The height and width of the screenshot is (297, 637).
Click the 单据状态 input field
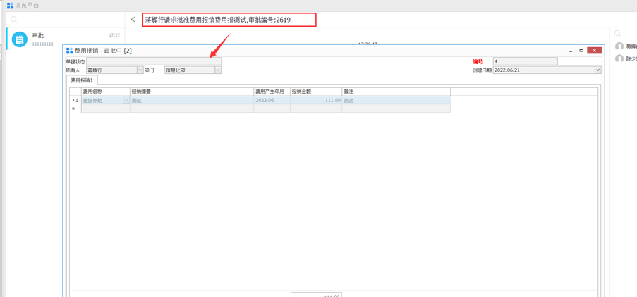tap(154, 62)
